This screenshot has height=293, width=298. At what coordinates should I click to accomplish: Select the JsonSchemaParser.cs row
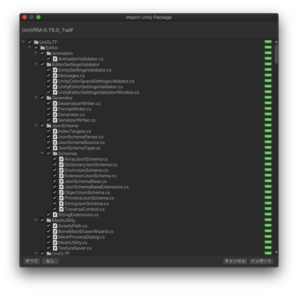click(x=81, y=137)
